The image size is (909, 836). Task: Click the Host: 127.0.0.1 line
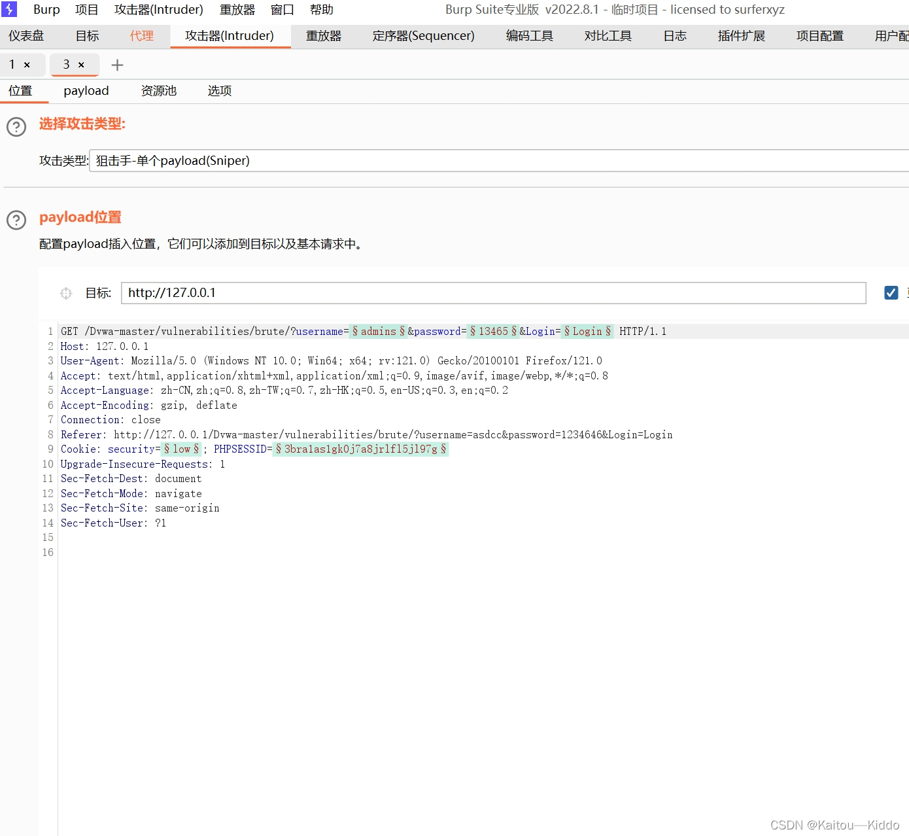(105, 347)
